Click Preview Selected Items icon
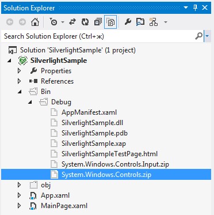The height and width of the screenshot is (215, 214). click(x=140, y=22)
